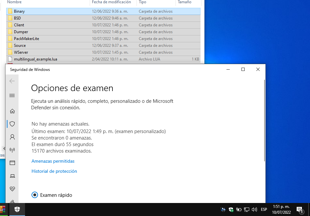310x216 pixels.
Task: Open the Amenazas permitidas link
Action: (53, 161)
